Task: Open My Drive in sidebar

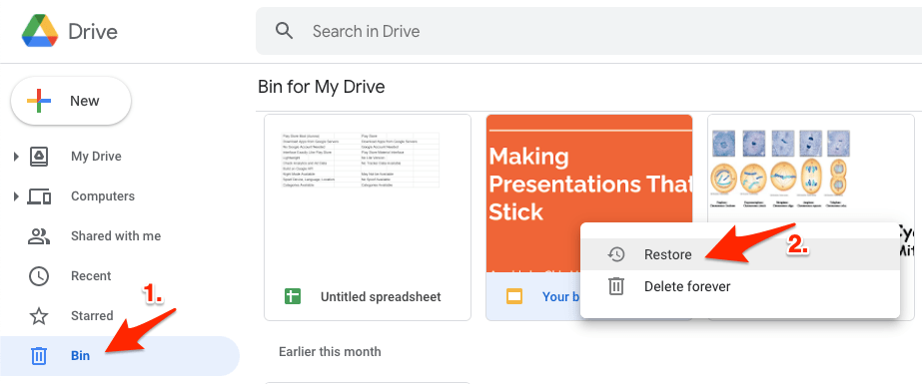Action: (96, 157)
